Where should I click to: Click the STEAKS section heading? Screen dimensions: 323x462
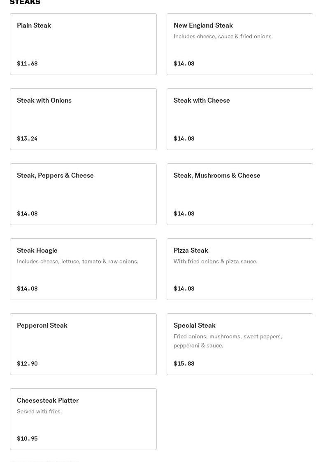pyautogui.click(x=25, y=2)
